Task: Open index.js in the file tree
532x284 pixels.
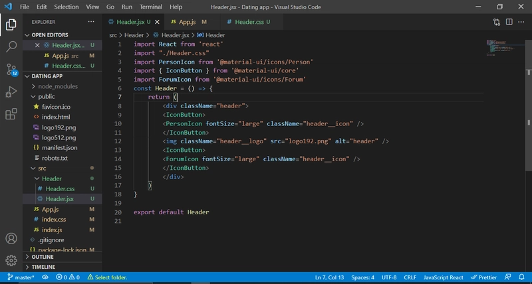Action: coord(63,230)
